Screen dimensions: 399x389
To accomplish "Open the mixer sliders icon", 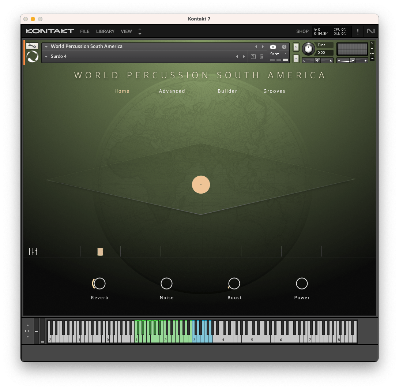I will pos(33,251).
